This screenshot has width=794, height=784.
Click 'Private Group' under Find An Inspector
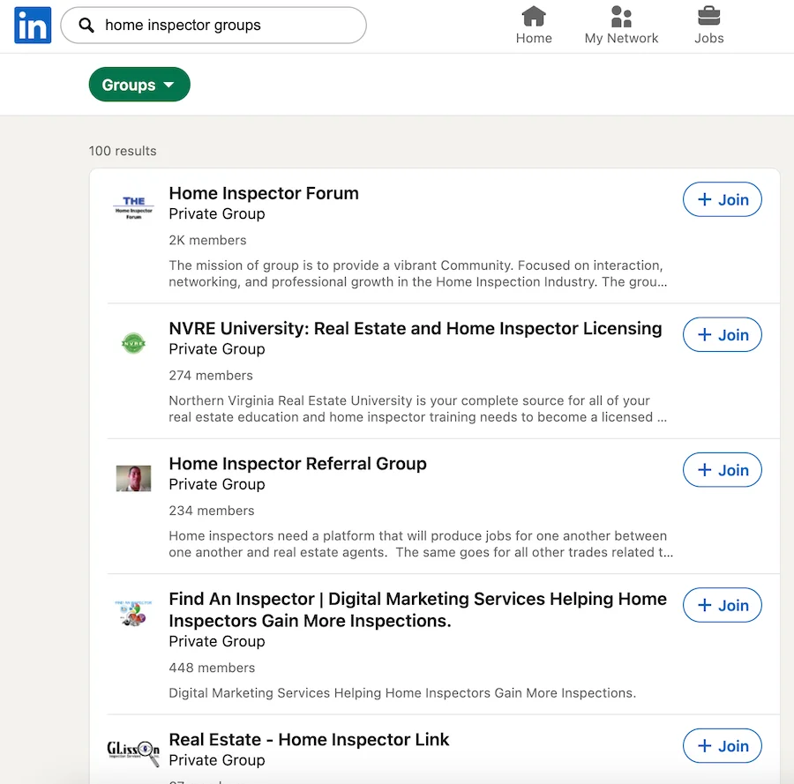click(x=217, y=641)
